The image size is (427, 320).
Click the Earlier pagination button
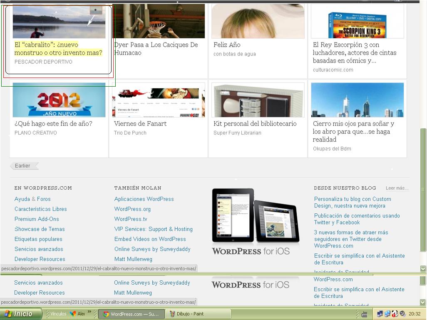24,166
